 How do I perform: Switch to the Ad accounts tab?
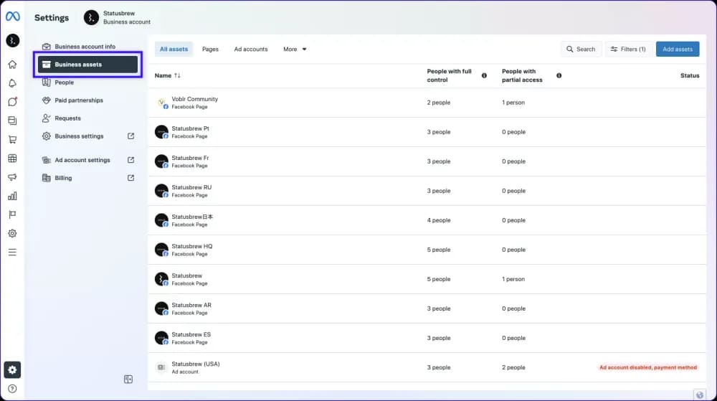point(251,49)
